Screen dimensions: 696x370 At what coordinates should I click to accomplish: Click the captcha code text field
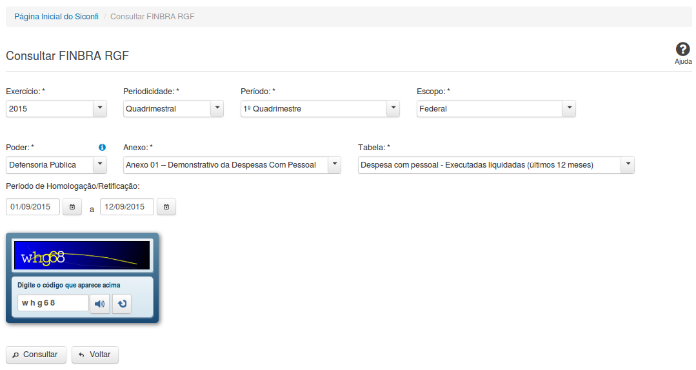point(53,303)
